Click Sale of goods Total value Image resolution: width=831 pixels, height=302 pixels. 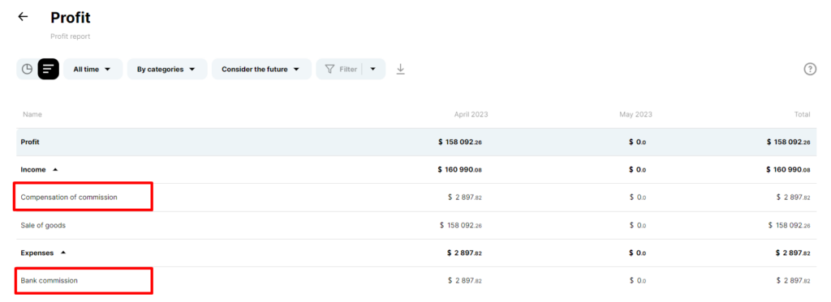pos(789,225)
